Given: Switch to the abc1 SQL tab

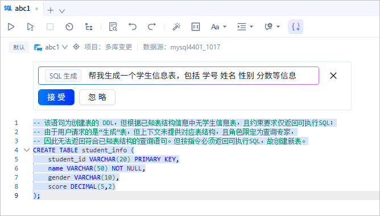Looking at the screenshot, I should point(23,9).
